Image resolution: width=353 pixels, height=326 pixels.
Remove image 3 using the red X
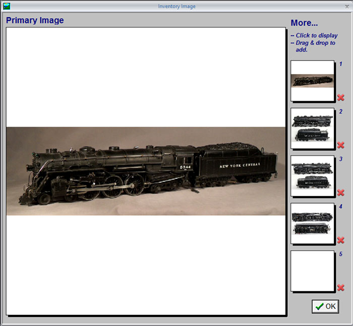(x=340, y=192)
